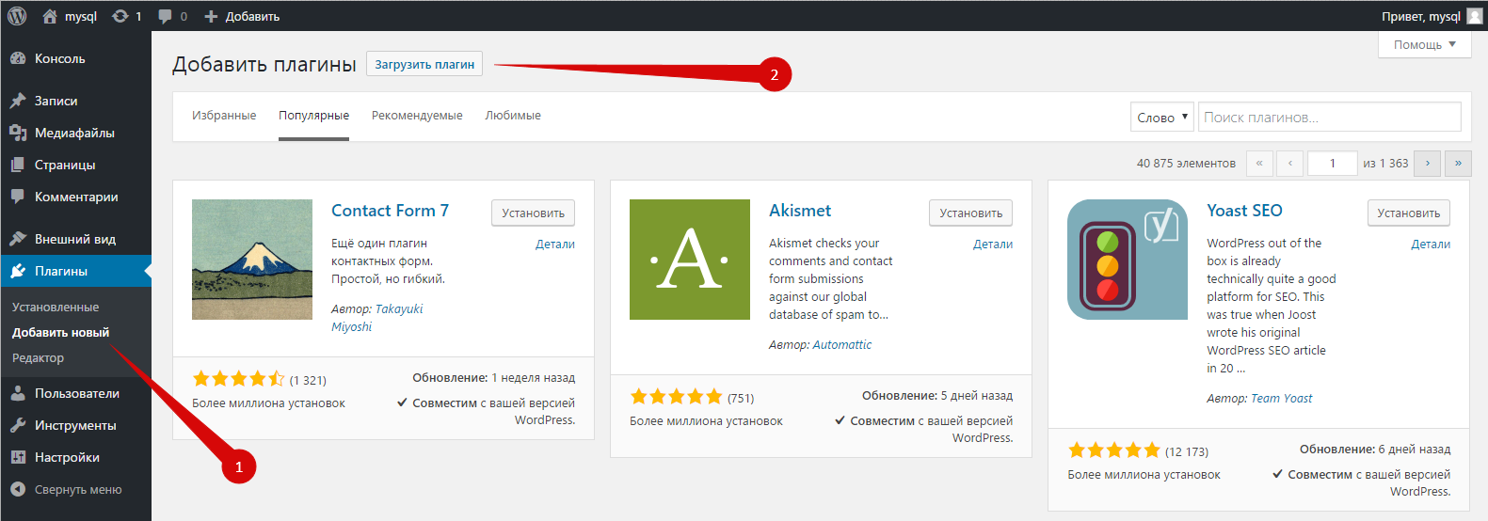Open the Akismet title link
1488x521 pixels.
click(x=800, y=211)
